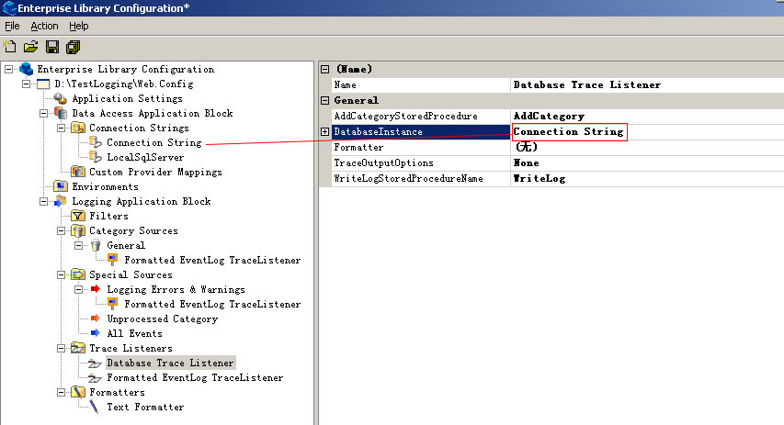Screen dimensions: 784x425
Task: Click the Unprocessed Category orange arrow icon
Action: 96,319
